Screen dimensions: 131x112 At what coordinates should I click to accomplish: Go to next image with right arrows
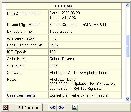(61, 108)
